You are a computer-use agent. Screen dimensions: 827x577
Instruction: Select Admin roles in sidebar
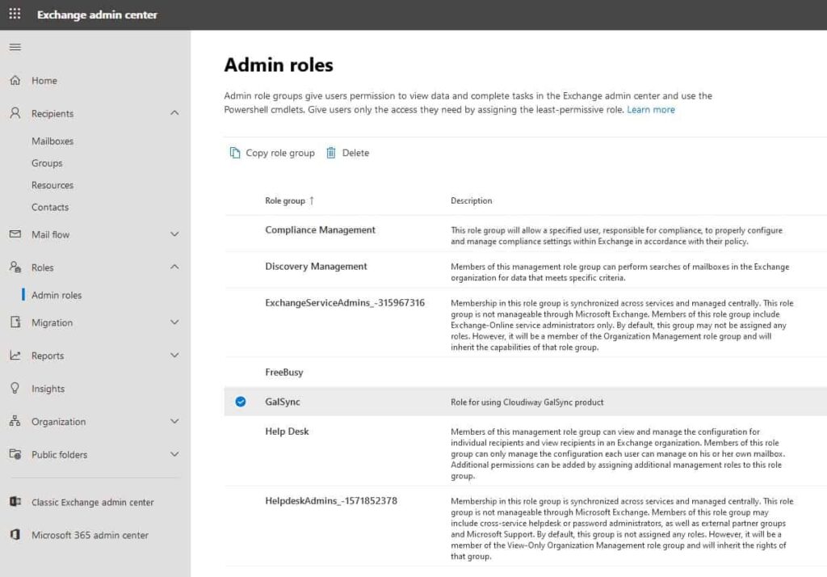pos(57,295)
